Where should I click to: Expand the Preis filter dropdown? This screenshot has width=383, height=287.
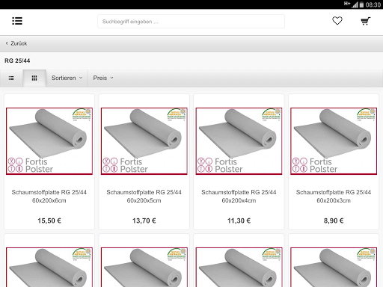coord(103,78)
